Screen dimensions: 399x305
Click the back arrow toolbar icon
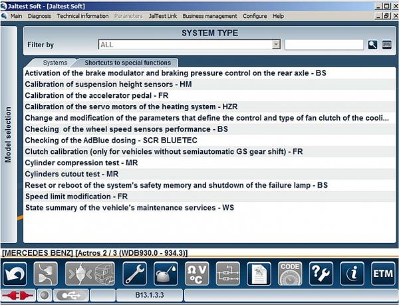point(15,274)
